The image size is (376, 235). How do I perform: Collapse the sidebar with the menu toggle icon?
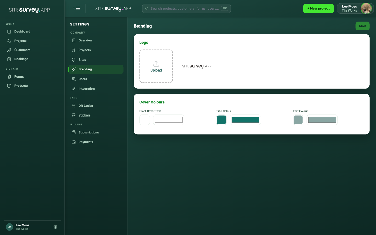click(76, 9)
